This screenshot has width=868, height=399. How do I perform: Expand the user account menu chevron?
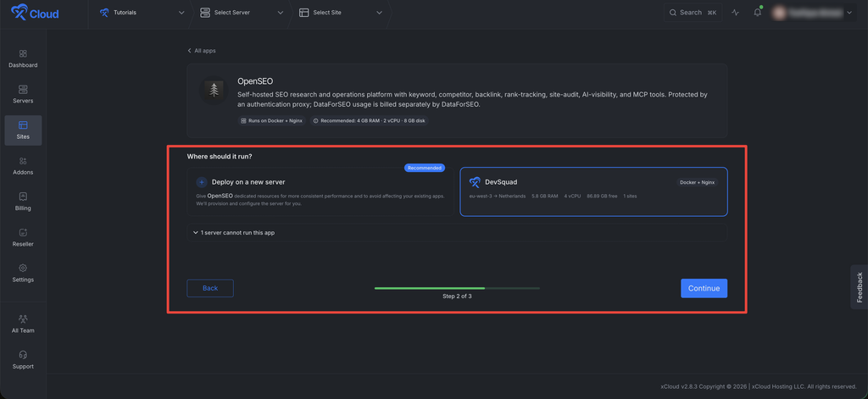coord(849,13)
